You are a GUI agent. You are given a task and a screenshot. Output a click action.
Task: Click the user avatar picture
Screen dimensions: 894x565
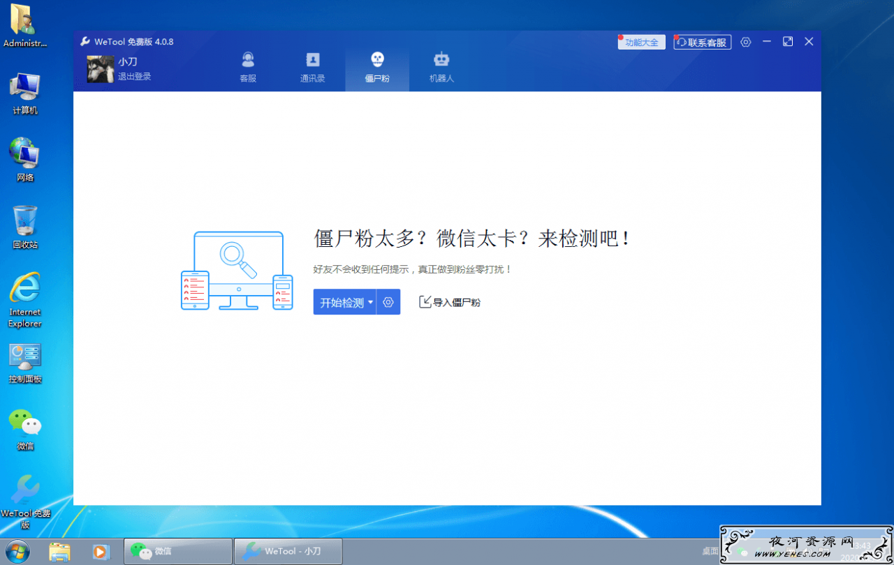coord(101,69)
